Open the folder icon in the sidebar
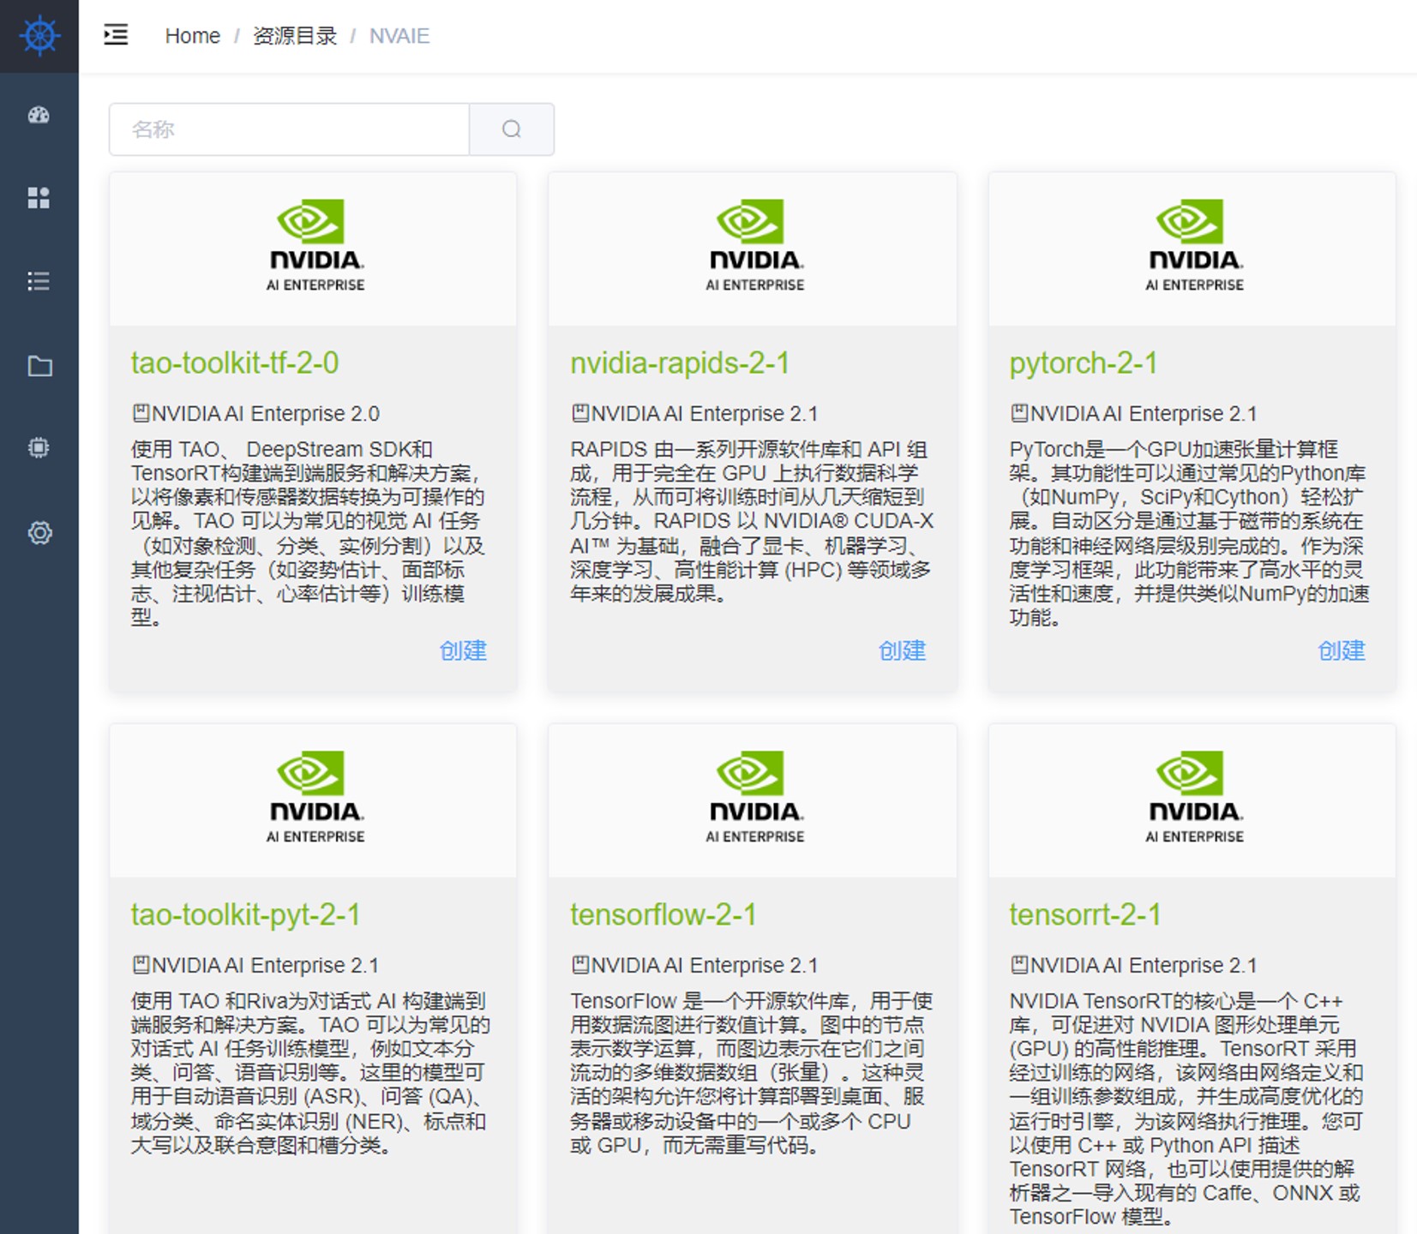Image resolution: width=1417 pixels, height=1234 pixels. click(x=39, y=366)
